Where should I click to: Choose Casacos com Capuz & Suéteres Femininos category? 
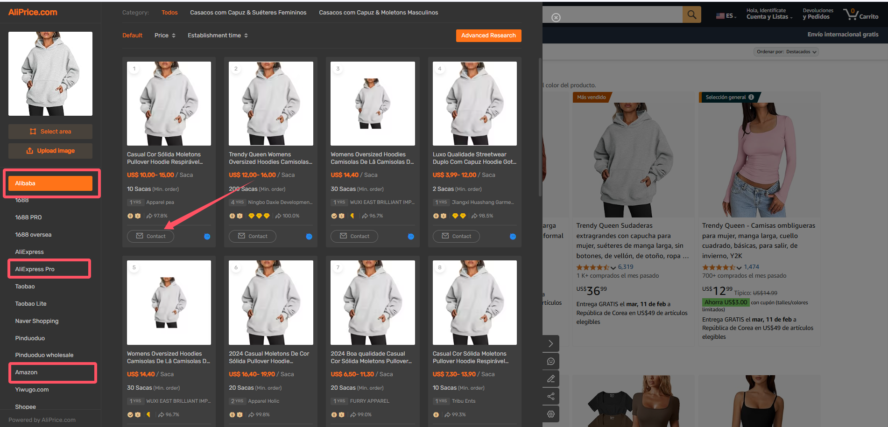pos(248,13)
